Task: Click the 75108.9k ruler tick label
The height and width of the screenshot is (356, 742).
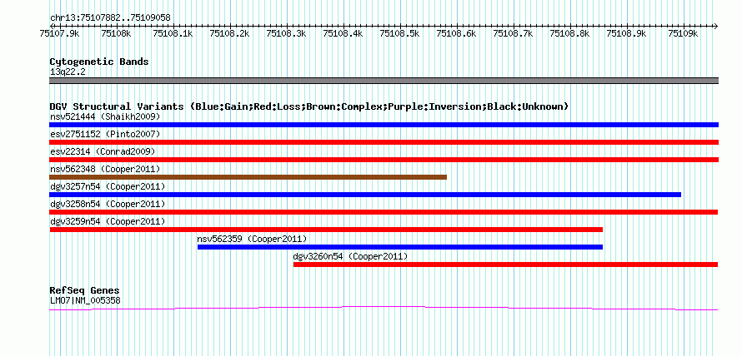Action: (628, 33)
